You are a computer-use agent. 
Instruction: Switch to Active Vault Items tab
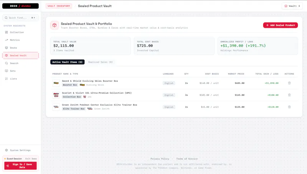(x=68, y=62)
